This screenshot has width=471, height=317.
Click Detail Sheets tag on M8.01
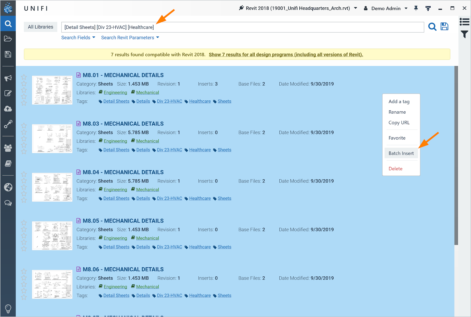[116, 101]
